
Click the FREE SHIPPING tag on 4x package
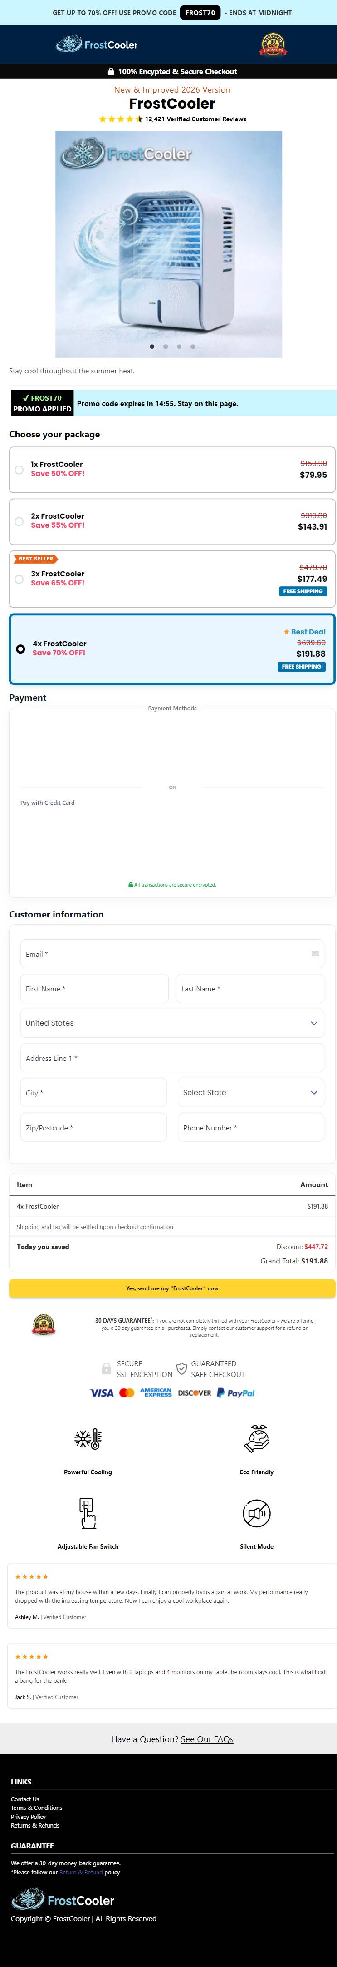tap(301, 667)
